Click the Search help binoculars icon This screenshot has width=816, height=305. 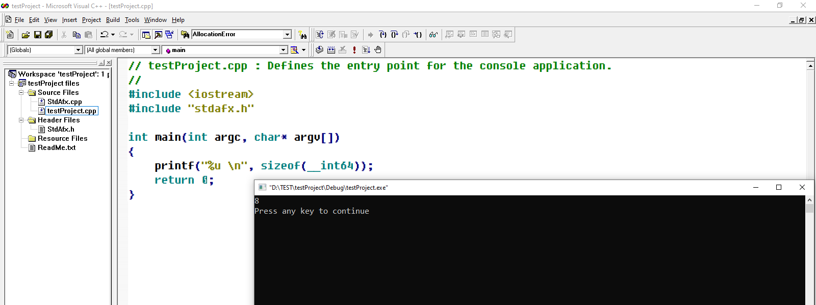pyautogui.click(x=302, y=35)
